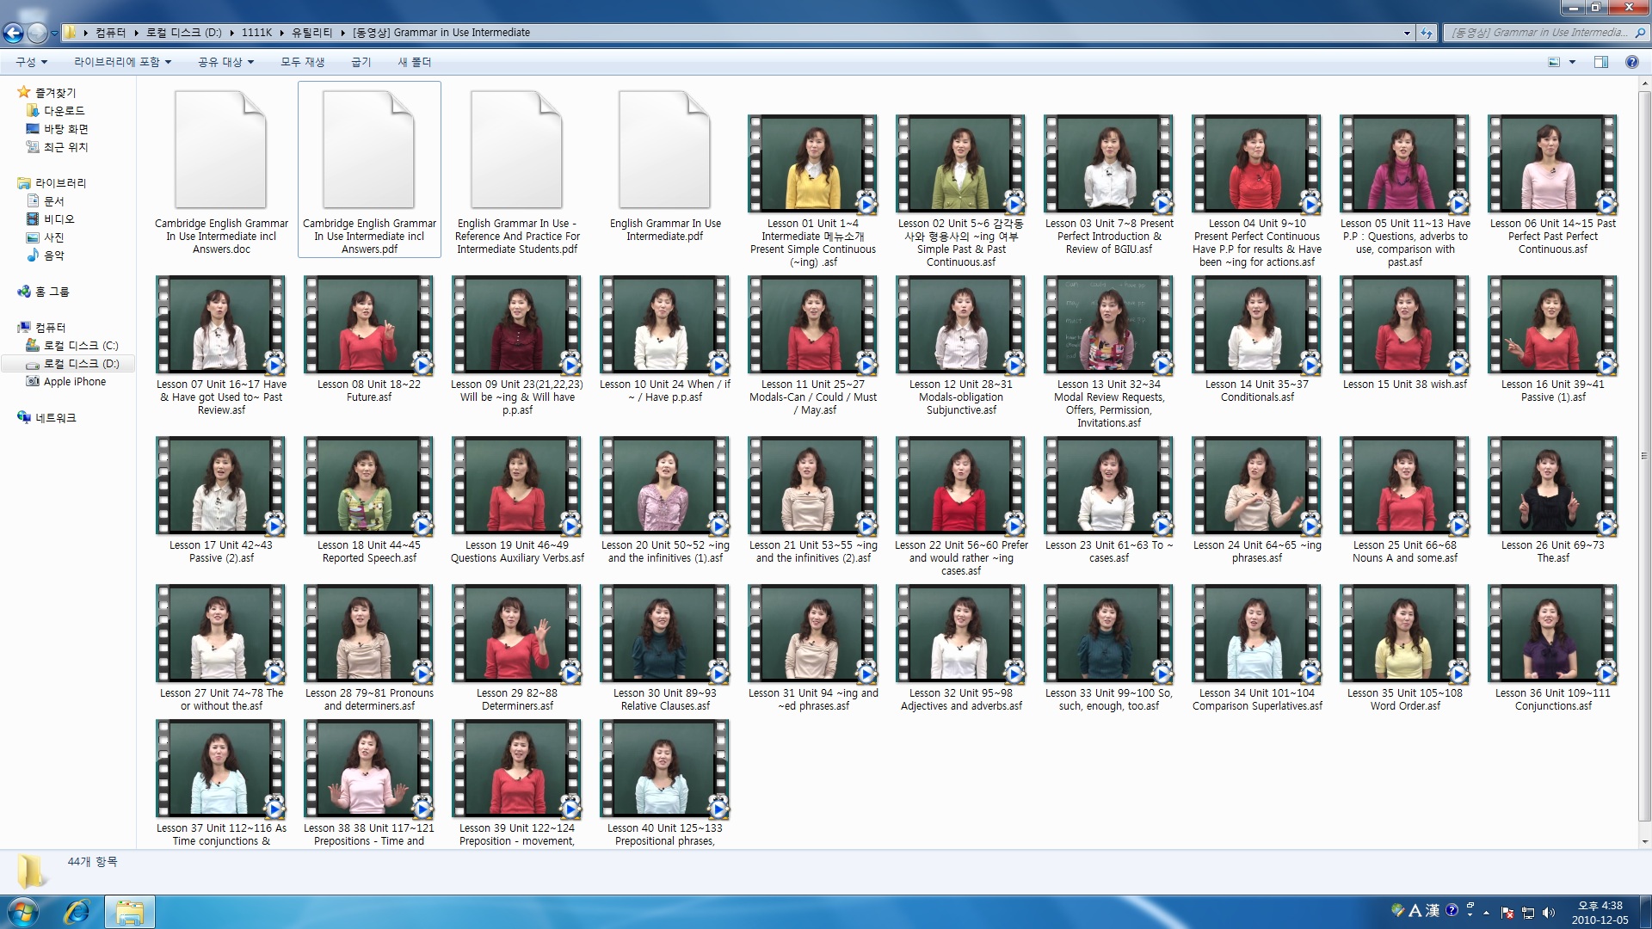Screen dimensions: 1652x929
Task: Open the view options dropdown arrow
Action: coord(1572,62)
